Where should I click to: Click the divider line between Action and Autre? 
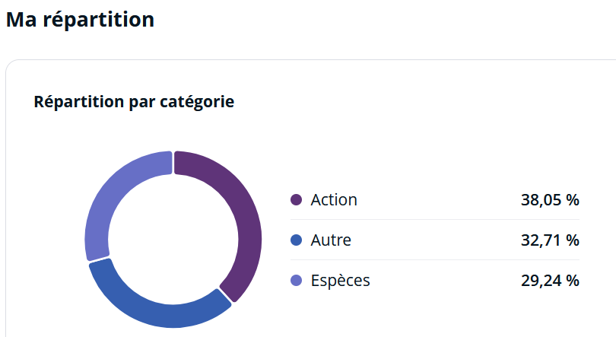(435, 220)
